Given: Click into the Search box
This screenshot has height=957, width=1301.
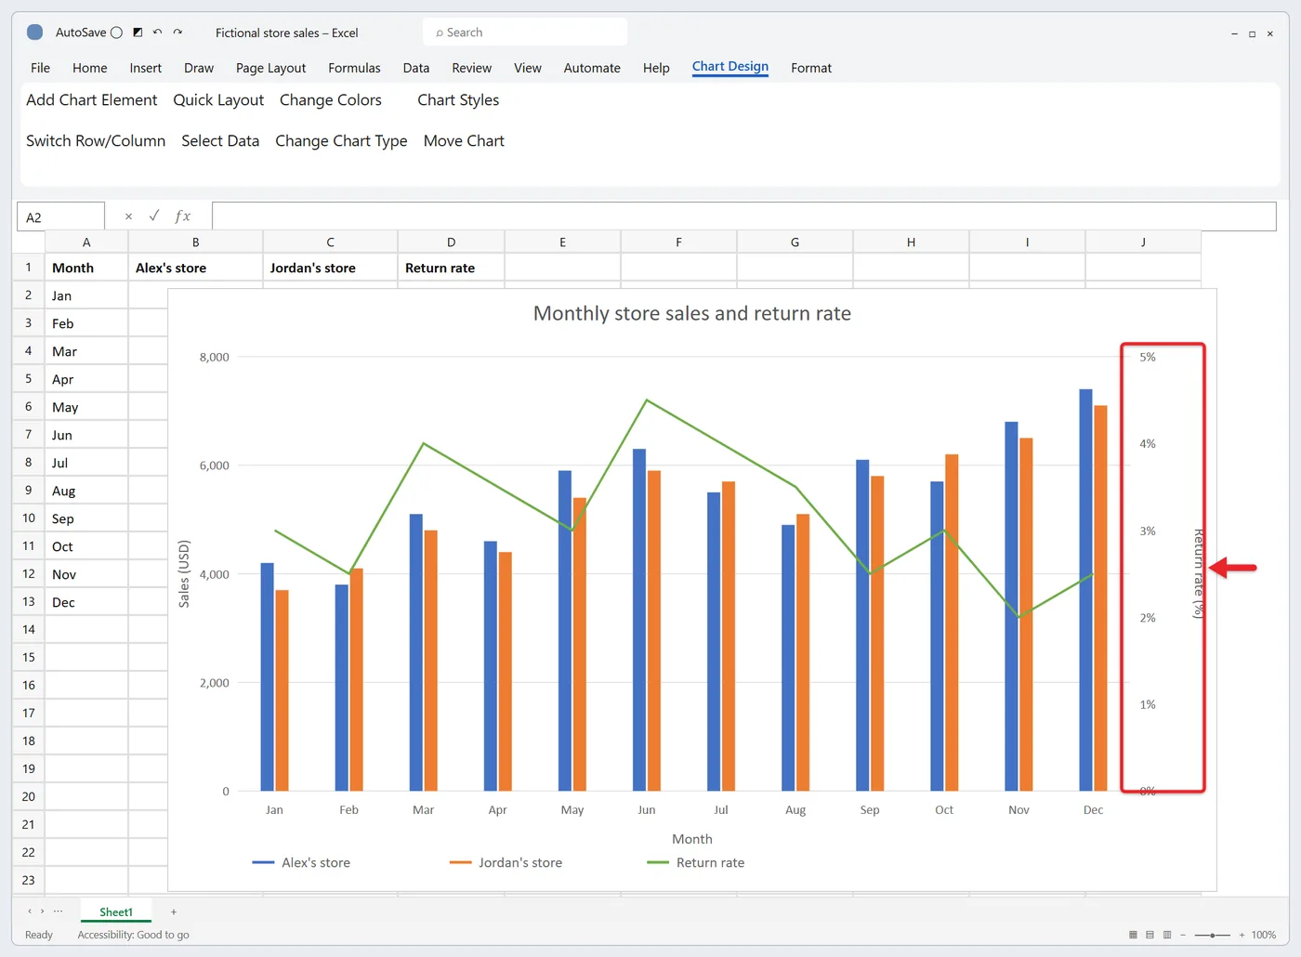Looking at the screenshot, I should click(x=525, y=33).
